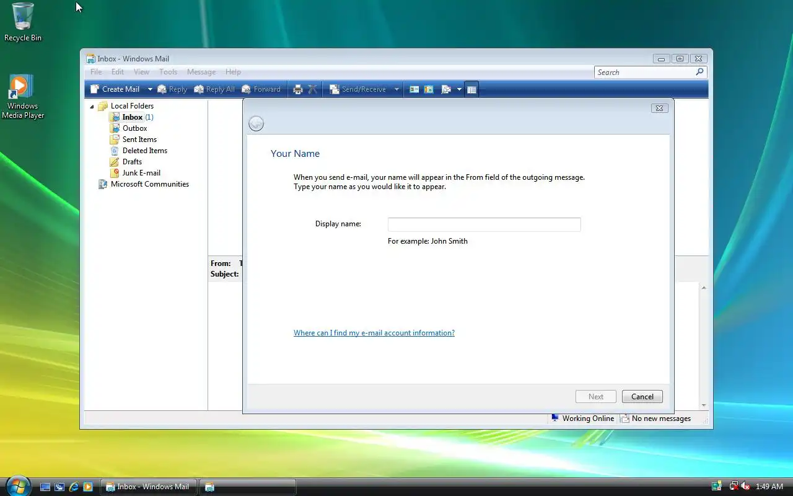Click the Create Mail toolbar button
The height and width of the screenshot is (496, 793).
pos(115,89)
